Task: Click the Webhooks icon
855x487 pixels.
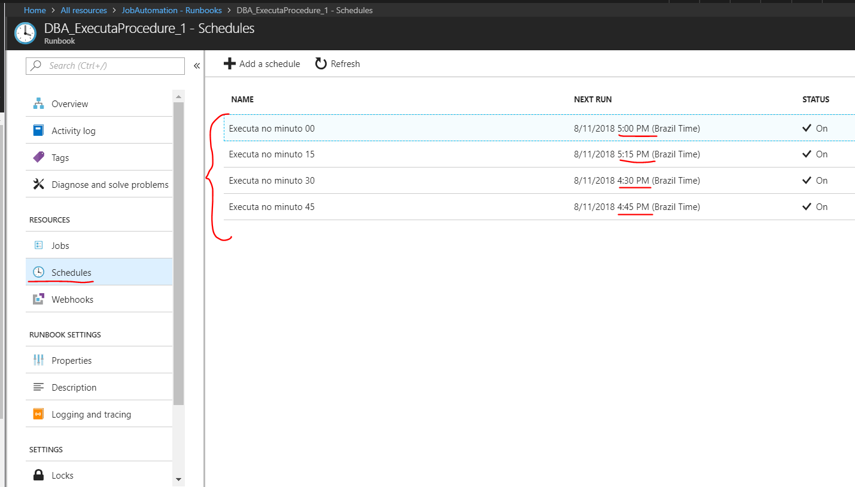Action: coord(38,299)
